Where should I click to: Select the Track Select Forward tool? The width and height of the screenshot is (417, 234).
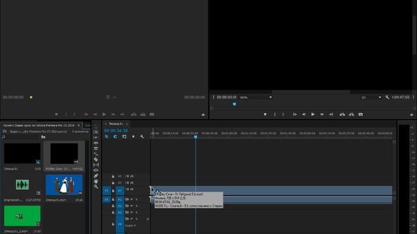click(x=96, y=132)
